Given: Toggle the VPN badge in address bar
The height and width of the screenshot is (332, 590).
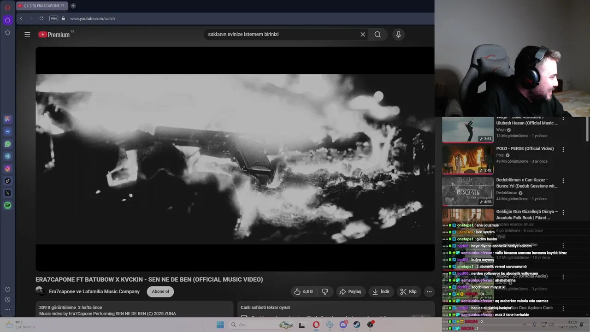Looking at the screenshot, I should pyautogui.click(x=53, y=18).
